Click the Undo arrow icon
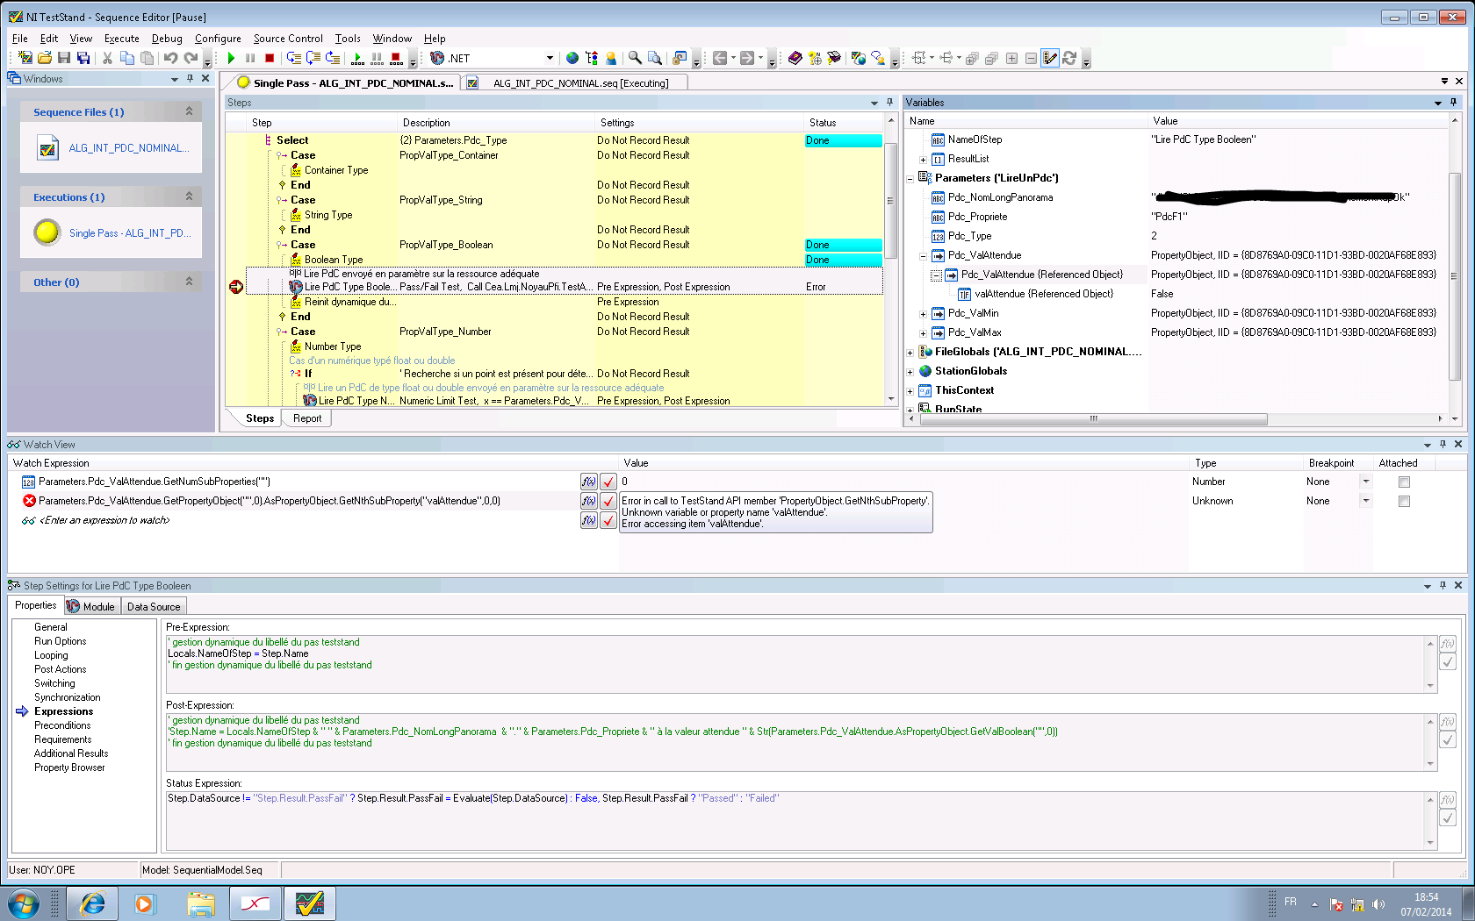 [170, 58]
